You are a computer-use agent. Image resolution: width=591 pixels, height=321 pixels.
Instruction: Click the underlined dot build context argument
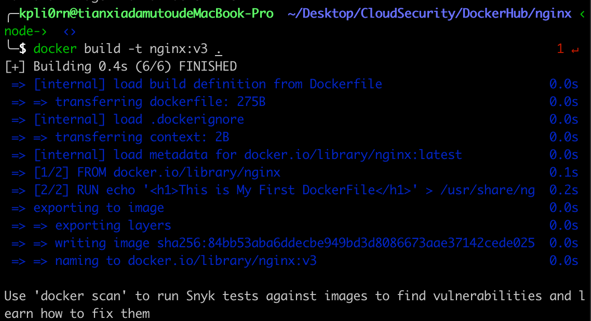click(x=218, y=49)
